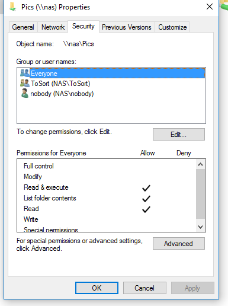Go to the Customize tab
This screenshot has width=228, height=306.
(x=172, y=27)
